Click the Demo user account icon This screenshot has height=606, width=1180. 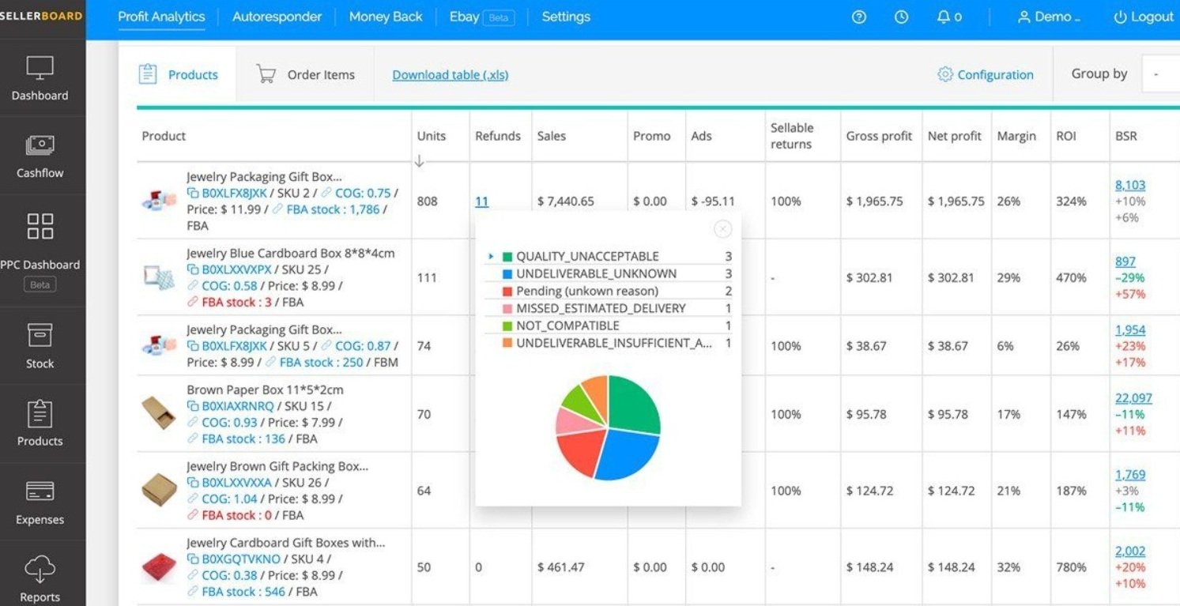coord(1024,17)
